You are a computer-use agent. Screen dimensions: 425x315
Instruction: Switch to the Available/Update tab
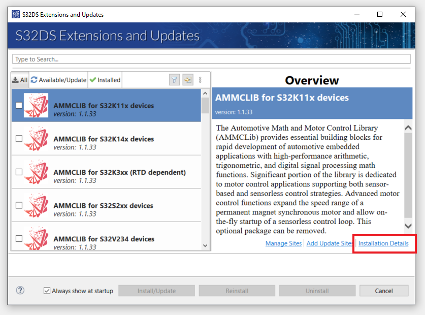pyautogui.click(x=58, y=80)
